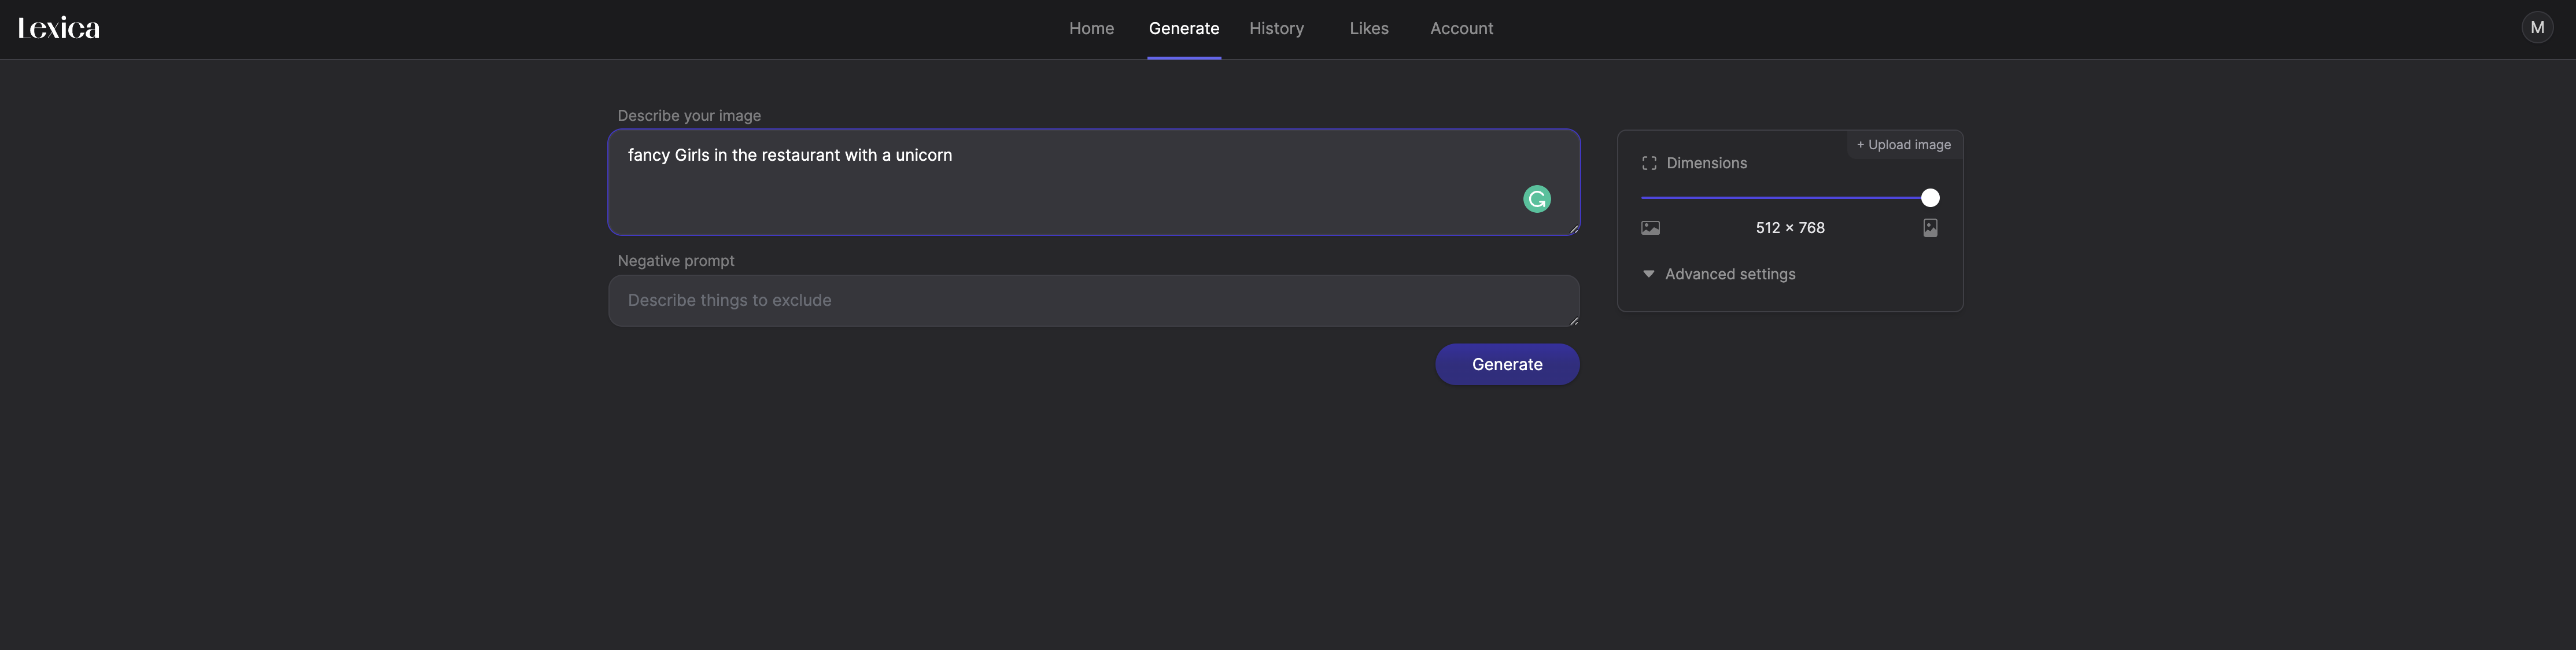Click into the Describe your image field
2576x650 pixels.
(1093, 182)
